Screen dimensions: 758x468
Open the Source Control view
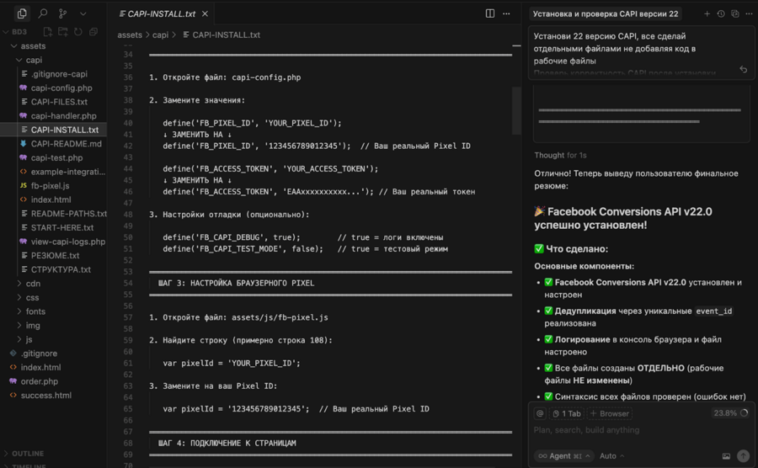(x=63, y=13)
